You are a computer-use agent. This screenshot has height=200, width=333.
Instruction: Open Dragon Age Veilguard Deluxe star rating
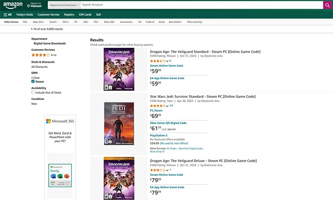click(x=159, y=170)
